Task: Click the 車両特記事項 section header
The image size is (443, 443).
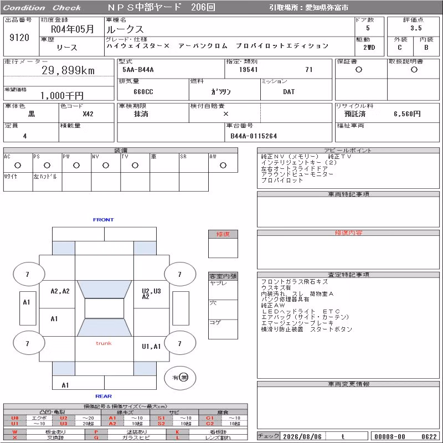Action: point(348,194)
